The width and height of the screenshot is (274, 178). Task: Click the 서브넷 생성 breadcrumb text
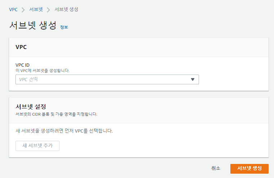click(x=66, y=9)
